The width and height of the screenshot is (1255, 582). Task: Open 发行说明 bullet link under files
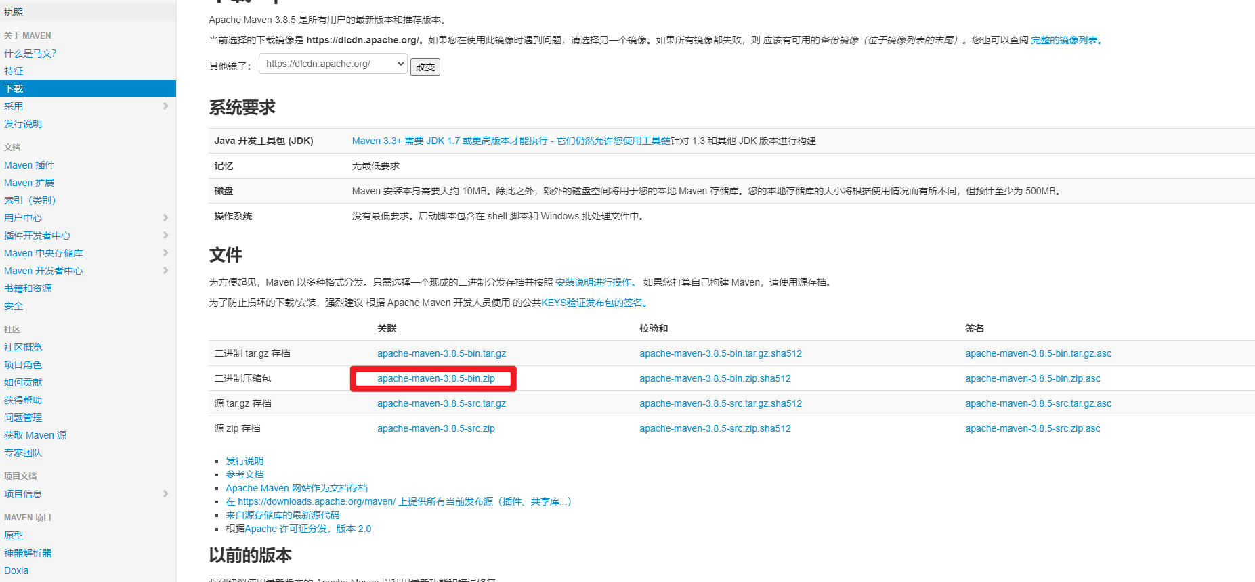tap(244, 461)
